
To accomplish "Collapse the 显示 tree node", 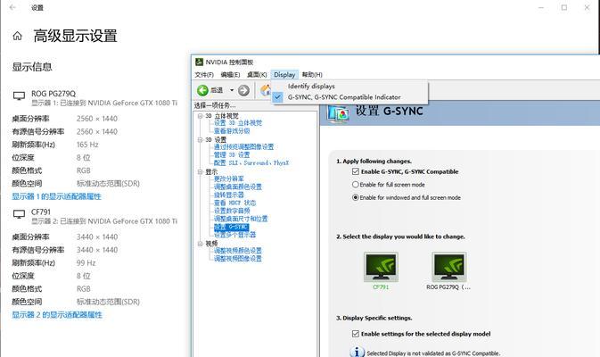I will pos(200,172).
